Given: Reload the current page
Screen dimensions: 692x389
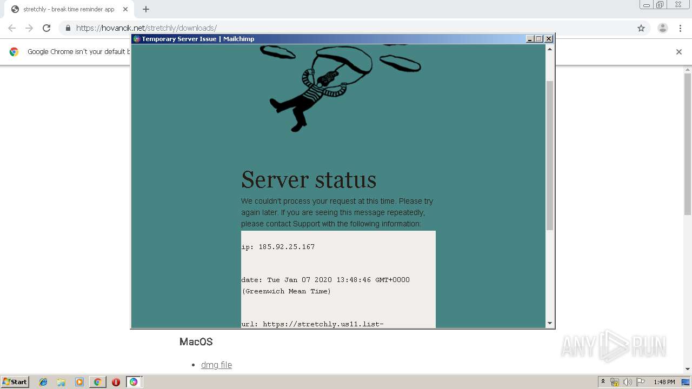Looking at the screenshot, I should [46, 28].
